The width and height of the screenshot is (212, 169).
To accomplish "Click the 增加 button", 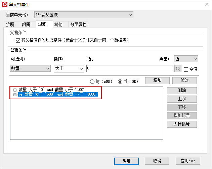I will coord(157,80).
